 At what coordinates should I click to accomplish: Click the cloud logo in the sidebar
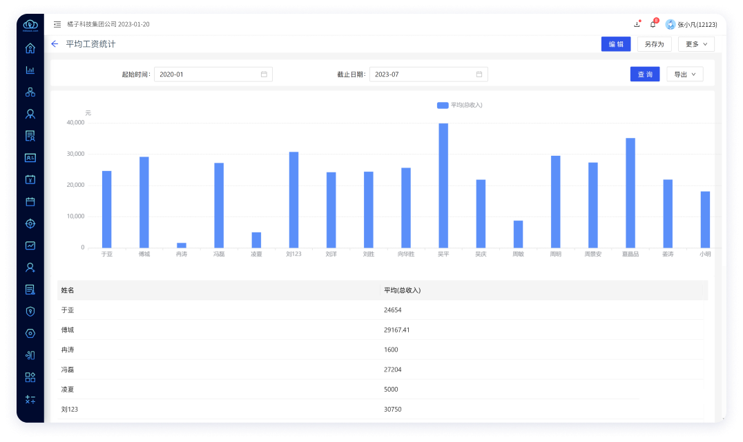pyautogui.click(x=30, y=25)
